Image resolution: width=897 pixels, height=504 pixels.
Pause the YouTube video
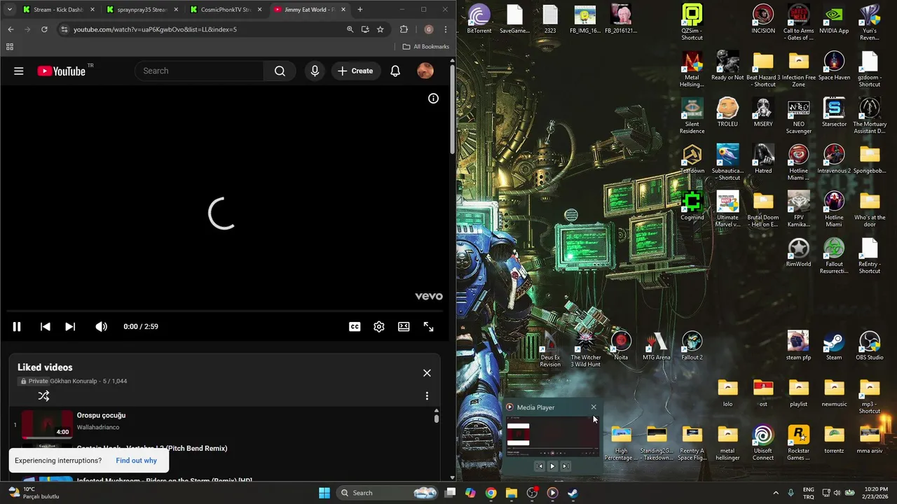pyautogui.click(x=17, y=326)
